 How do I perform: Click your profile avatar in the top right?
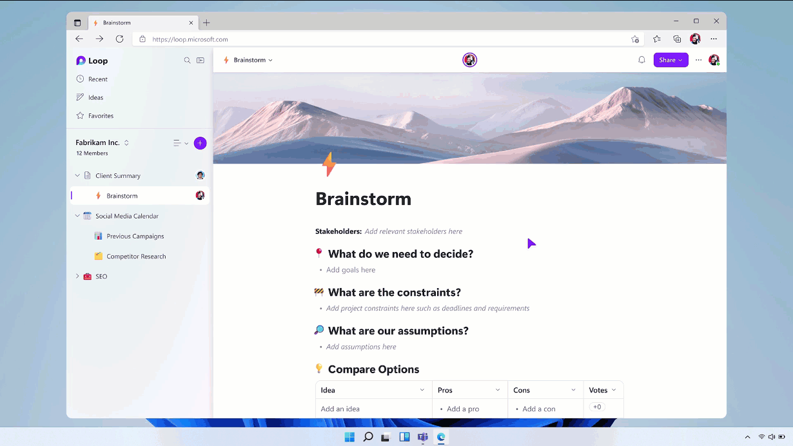pyautogui.click(x=714, y=59)
